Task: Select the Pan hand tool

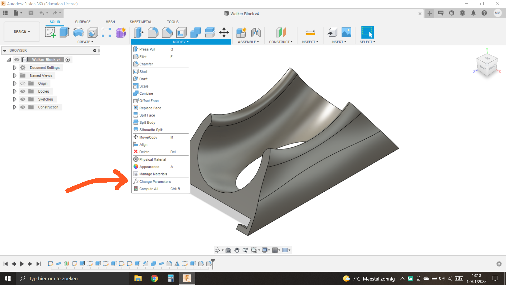Action: 237,250
